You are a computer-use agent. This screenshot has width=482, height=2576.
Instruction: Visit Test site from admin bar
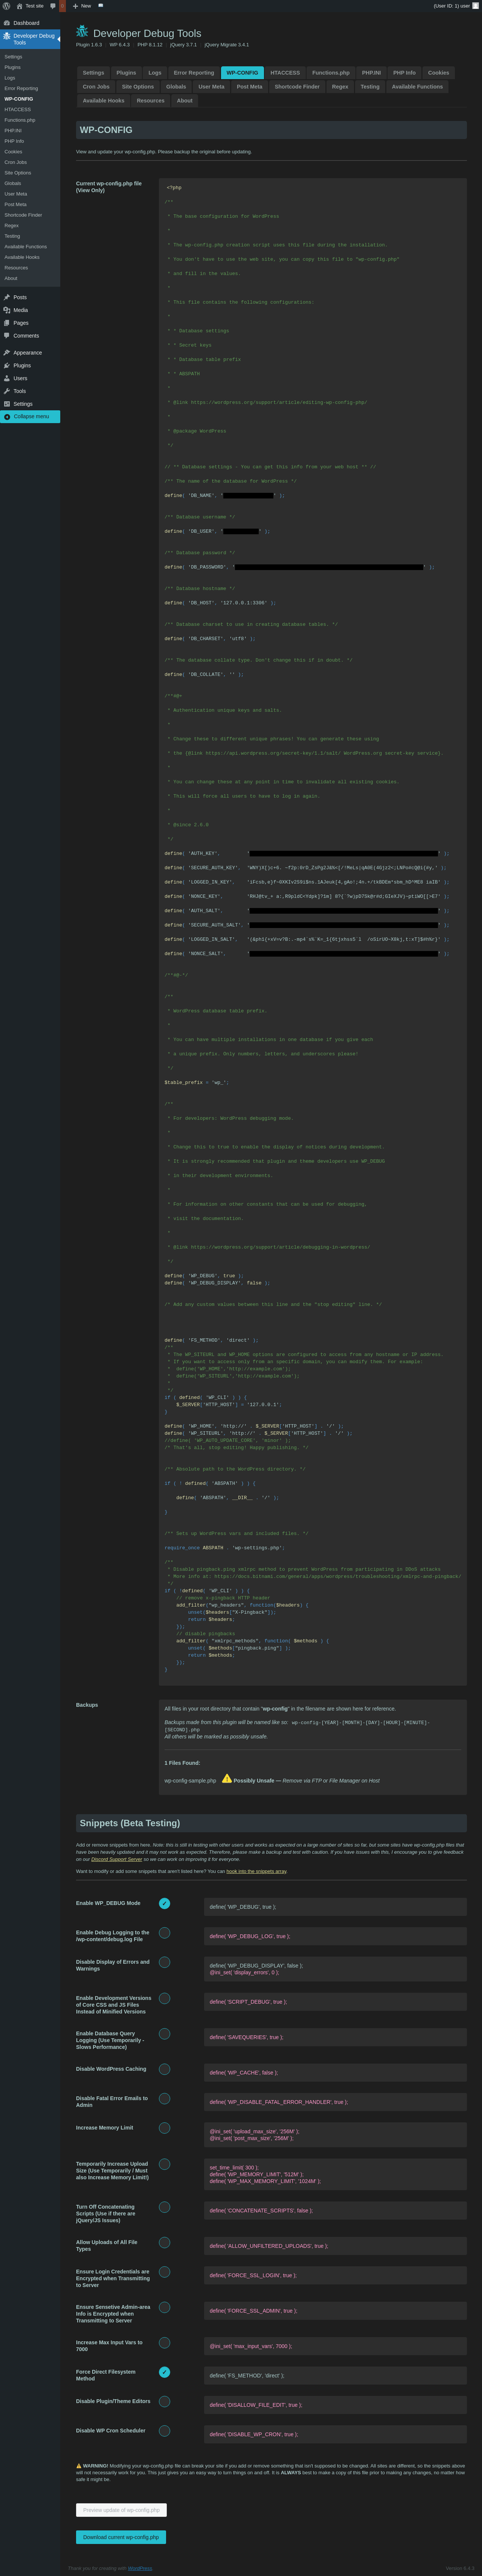pos(30,6)
